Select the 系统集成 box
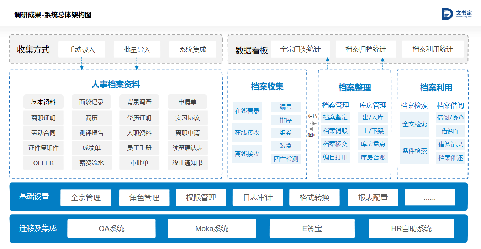Image resolution: width=481 pixels, height=249 pixels. pos(192,49)
